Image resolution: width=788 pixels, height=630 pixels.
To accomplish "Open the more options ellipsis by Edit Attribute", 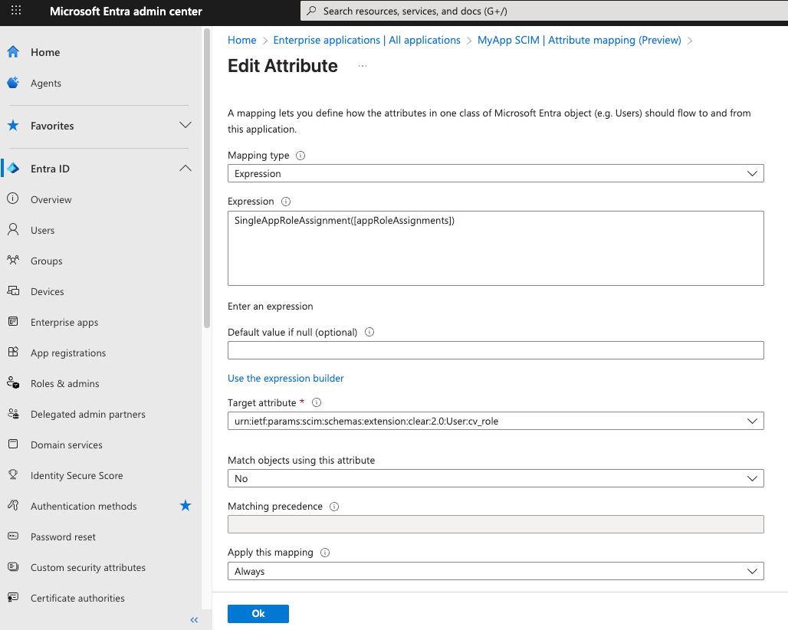I will point(363,66).
